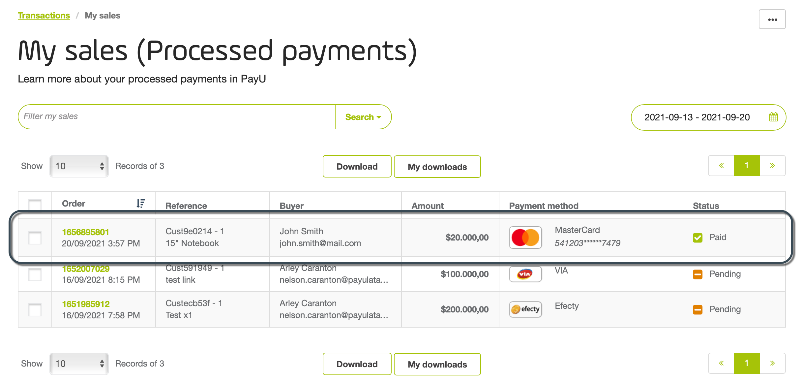This screenshot has width=801, height=386.
Task: Click the VIA payment logo
Action: [x=525, y=274]
